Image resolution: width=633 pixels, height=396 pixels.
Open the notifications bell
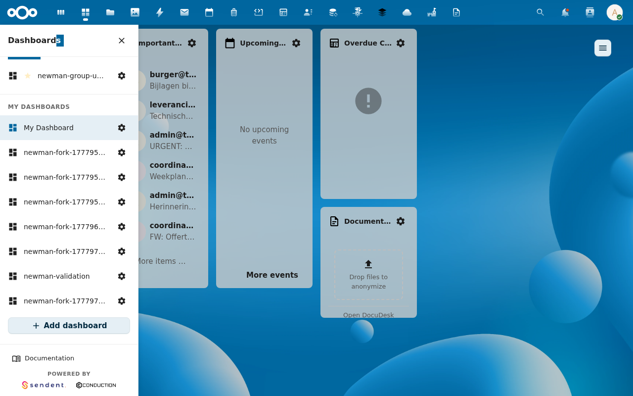point(565,12)
